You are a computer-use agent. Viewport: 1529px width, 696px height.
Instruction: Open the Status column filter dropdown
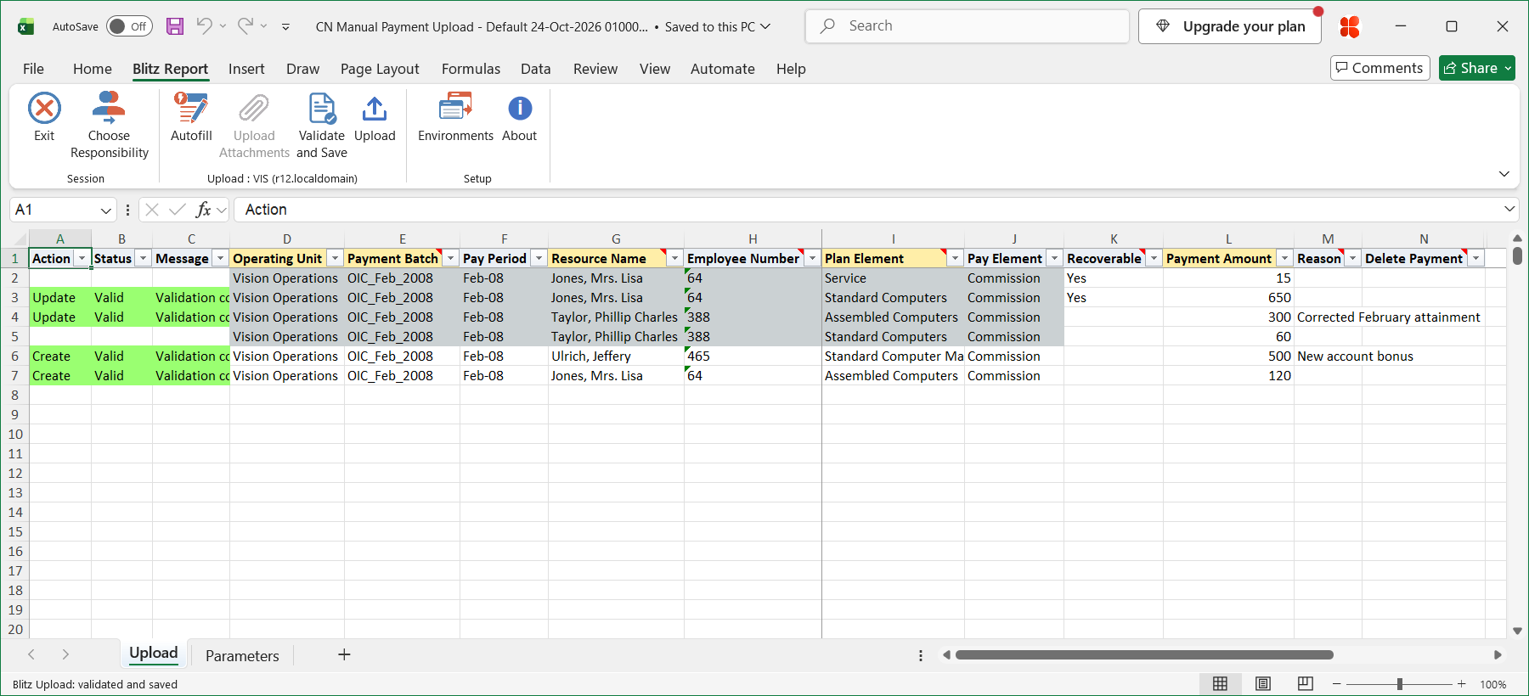point(143,258)
